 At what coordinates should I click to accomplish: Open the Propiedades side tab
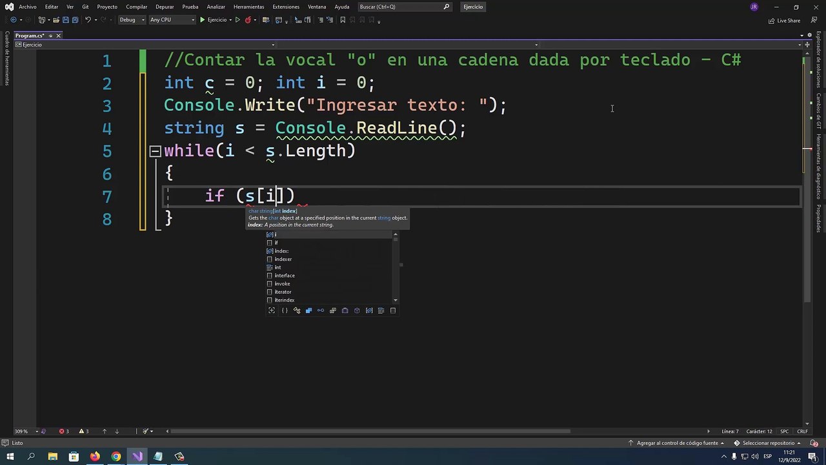[818, 218]
